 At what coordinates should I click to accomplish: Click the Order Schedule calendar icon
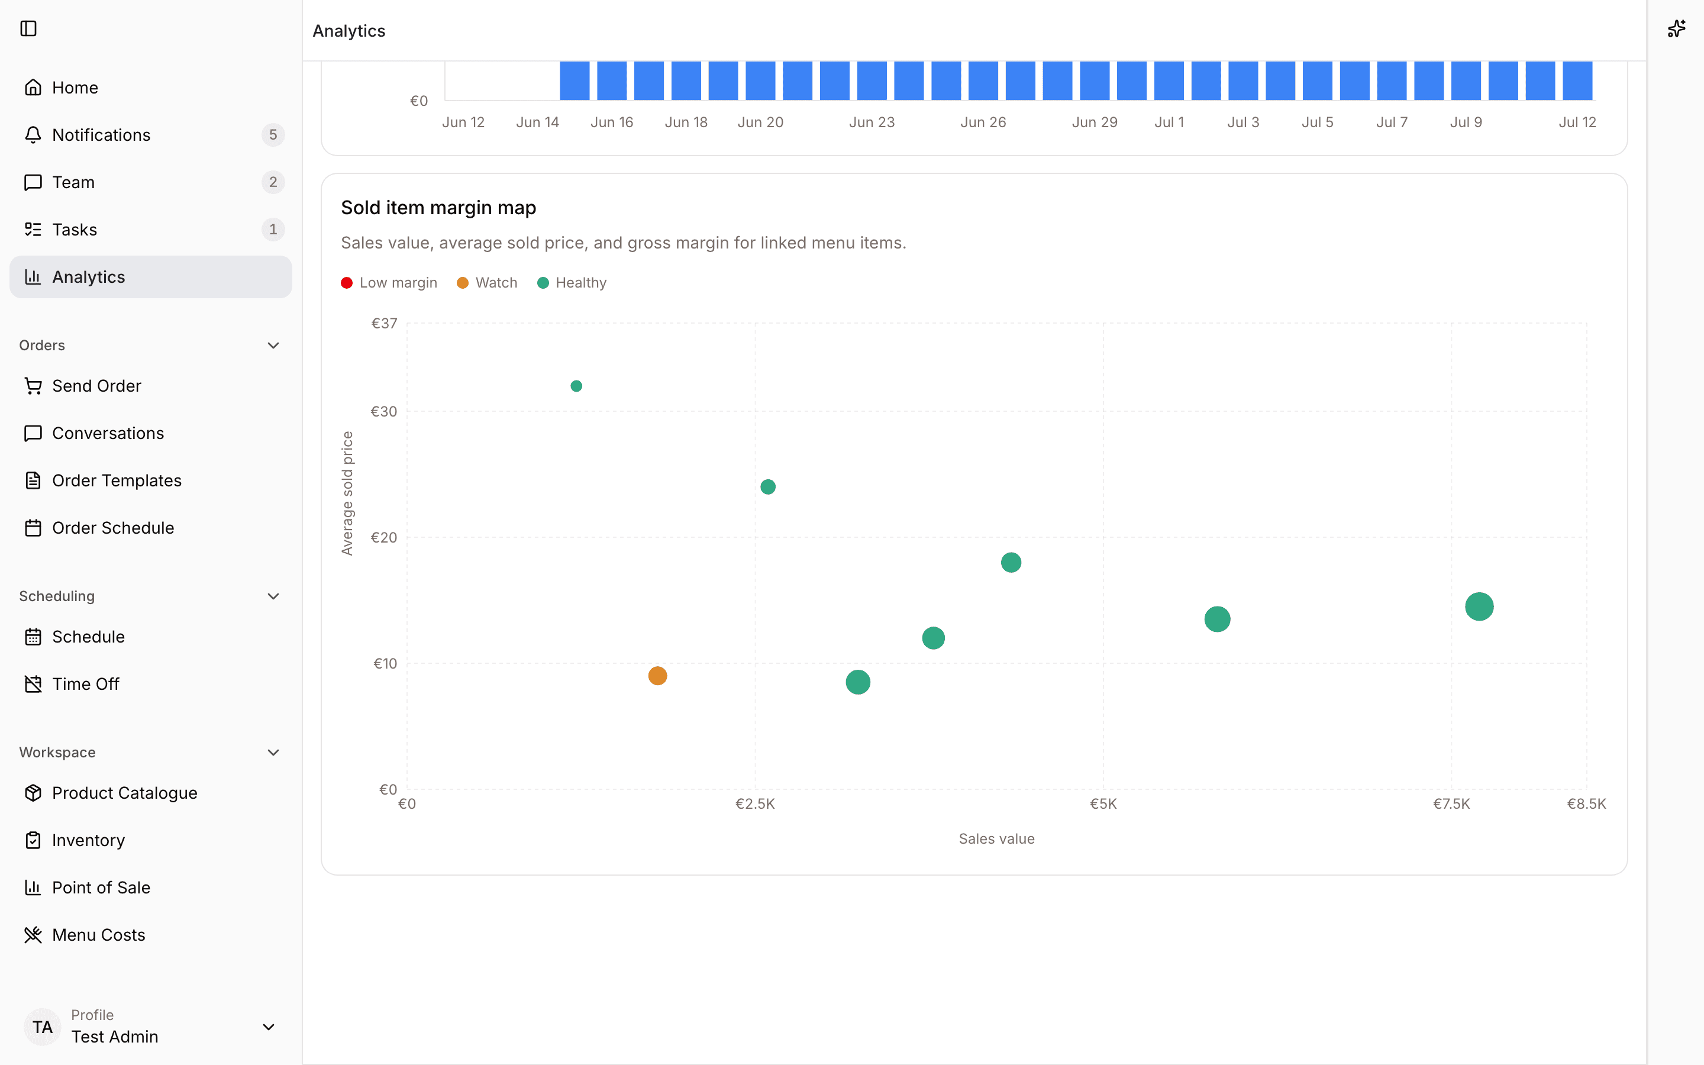click(33, 528)
